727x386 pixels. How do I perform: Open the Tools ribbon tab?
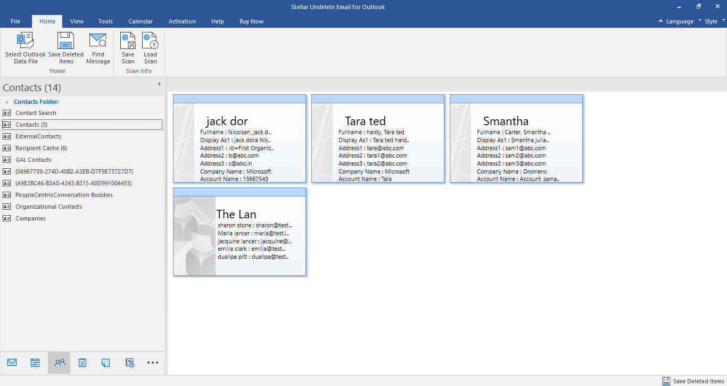[x=105, y=21]
